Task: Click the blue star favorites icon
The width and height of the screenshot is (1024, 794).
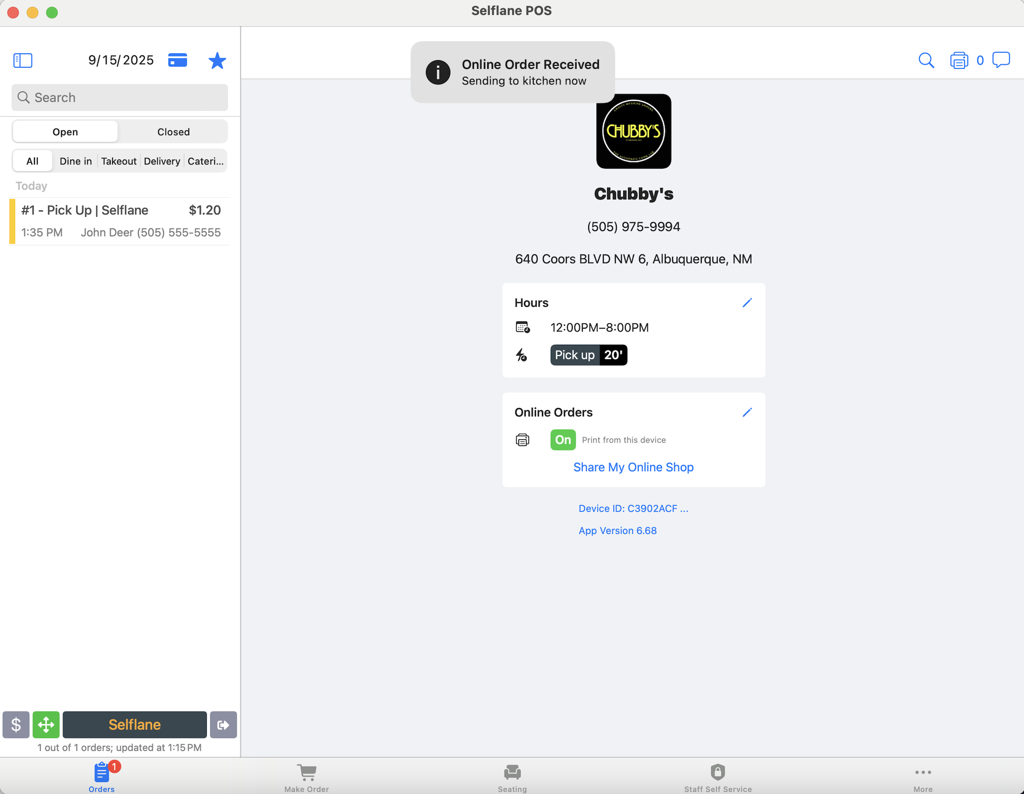Action: (217, 60)
